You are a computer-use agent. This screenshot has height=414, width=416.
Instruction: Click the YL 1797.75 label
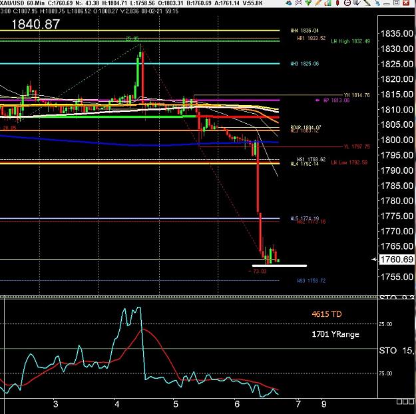tap(357, 146)
